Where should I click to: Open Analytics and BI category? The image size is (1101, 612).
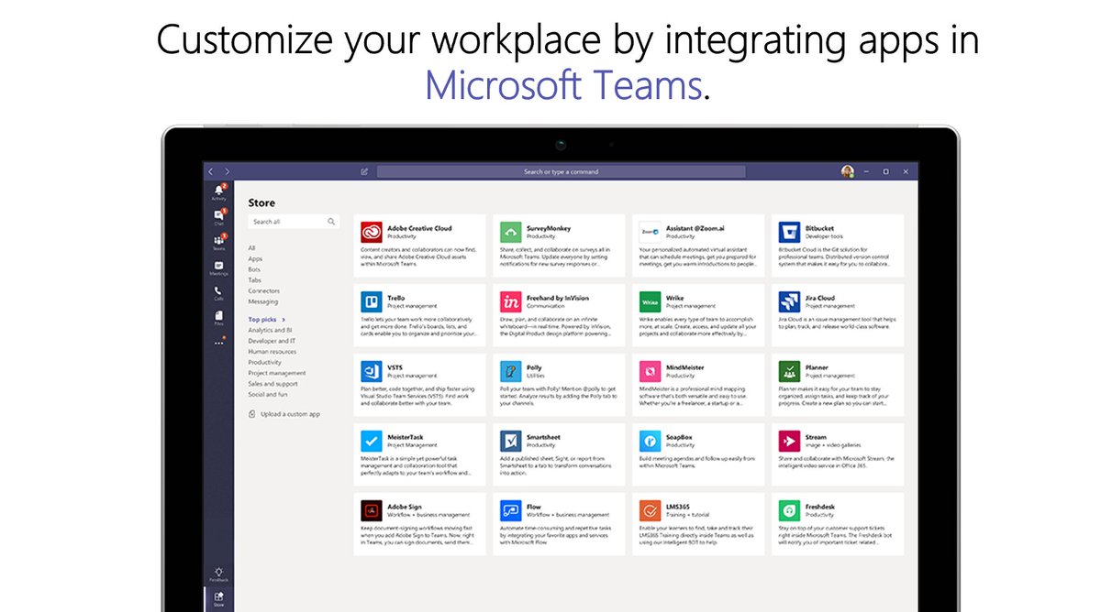(270, 330)
